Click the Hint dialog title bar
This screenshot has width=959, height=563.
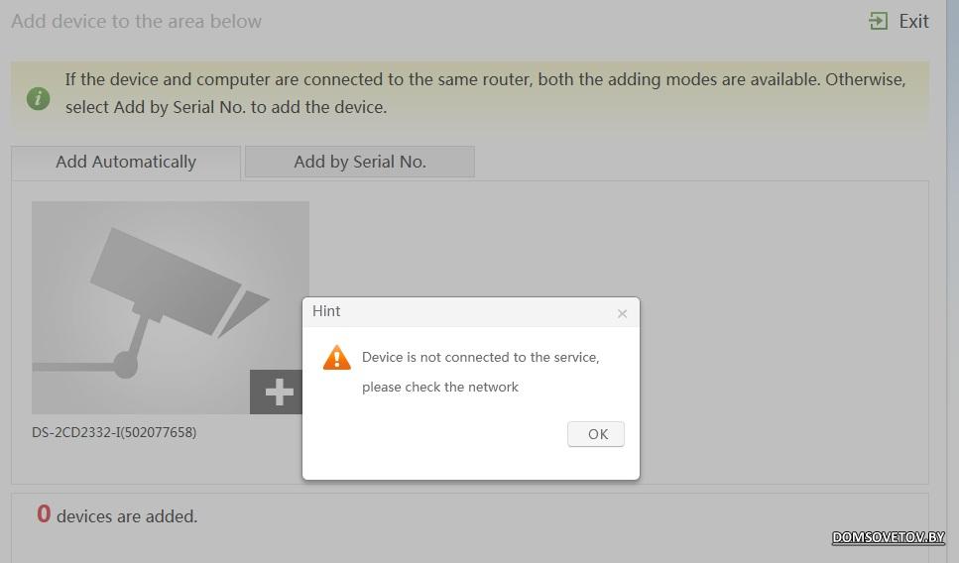471,312
